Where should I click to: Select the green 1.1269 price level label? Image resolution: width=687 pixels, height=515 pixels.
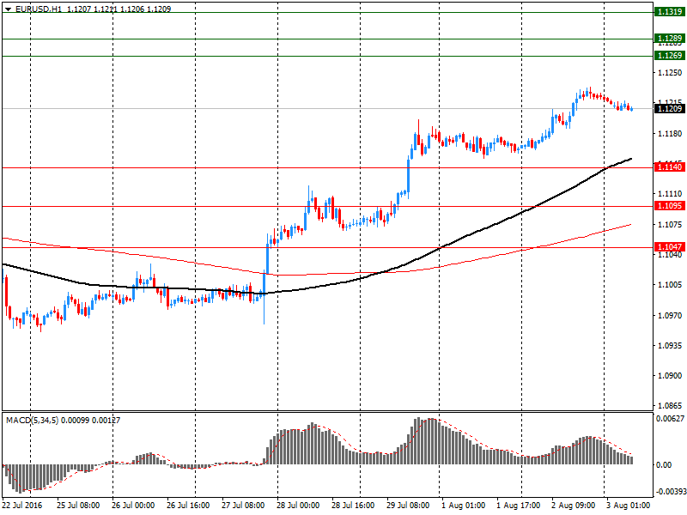click(670, 56)
